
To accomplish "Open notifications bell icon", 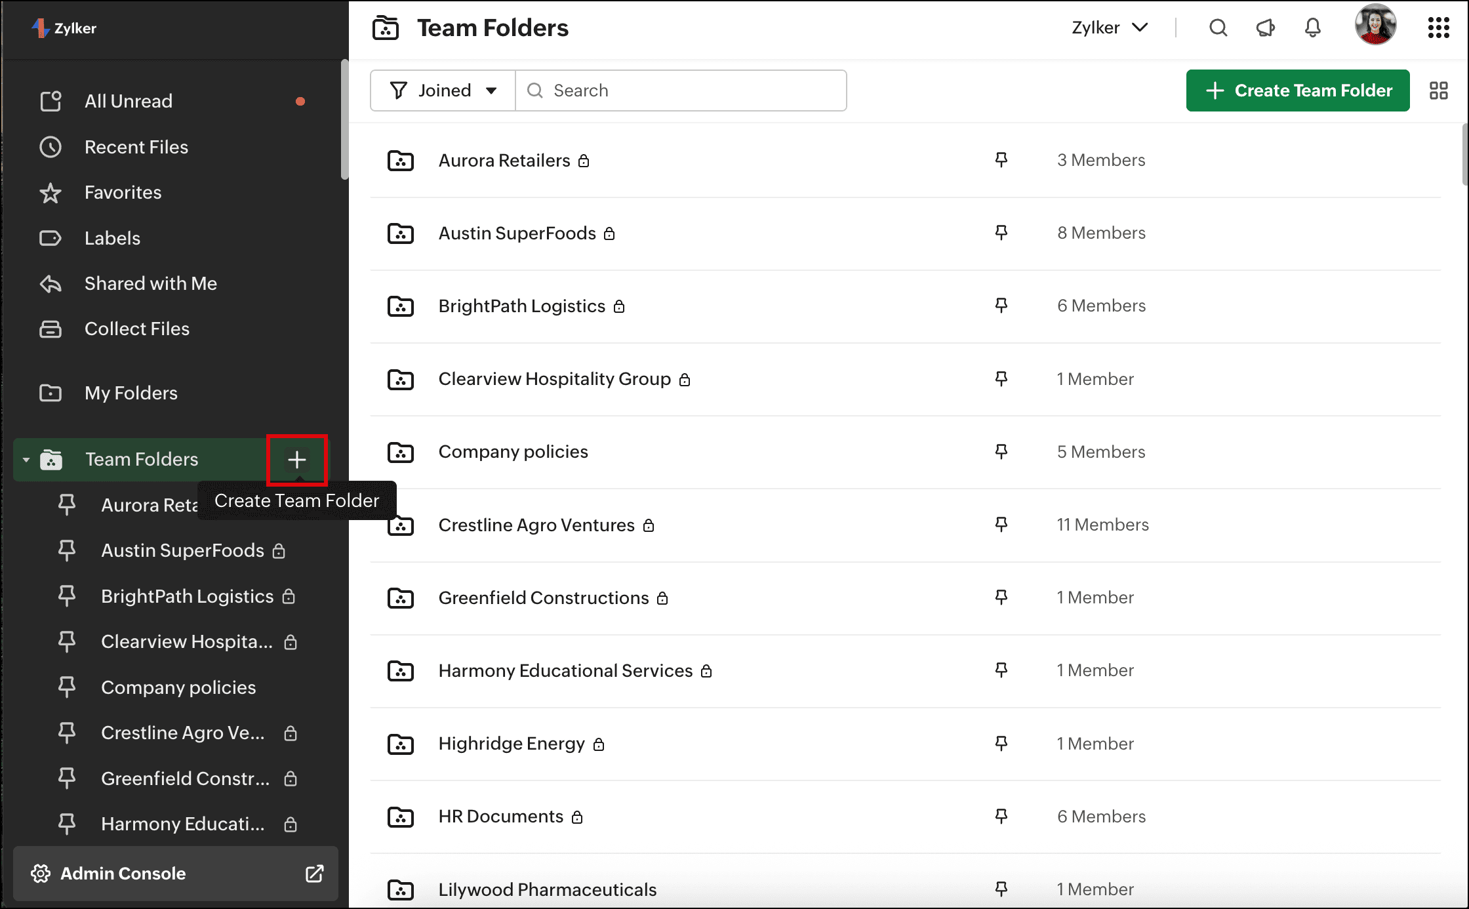I will click(x=1312, y=28).
